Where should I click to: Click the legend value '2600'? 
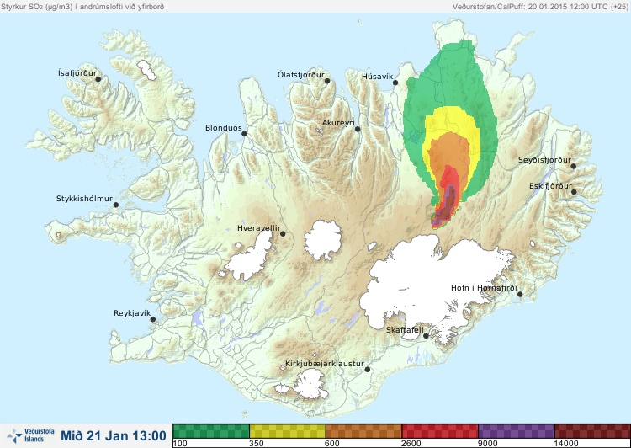click(411, 444)
